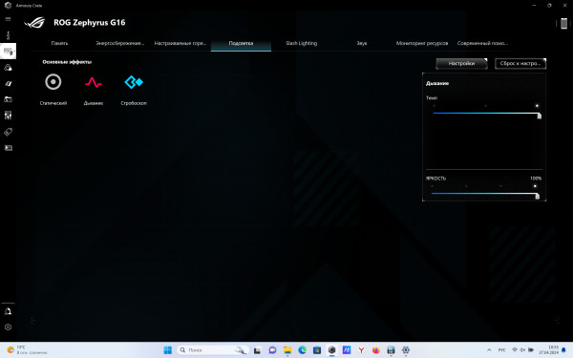
Task: Select the Devices sidebar icon
Action: [8, 52]
